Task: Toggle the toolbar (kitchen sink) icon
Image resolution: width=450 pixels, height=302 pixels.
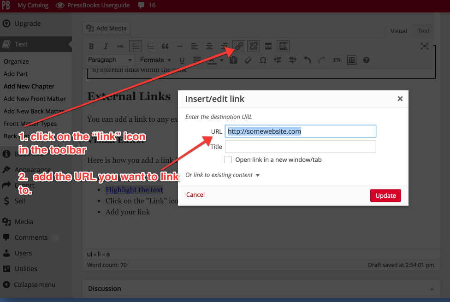Action: coord(283,46)
